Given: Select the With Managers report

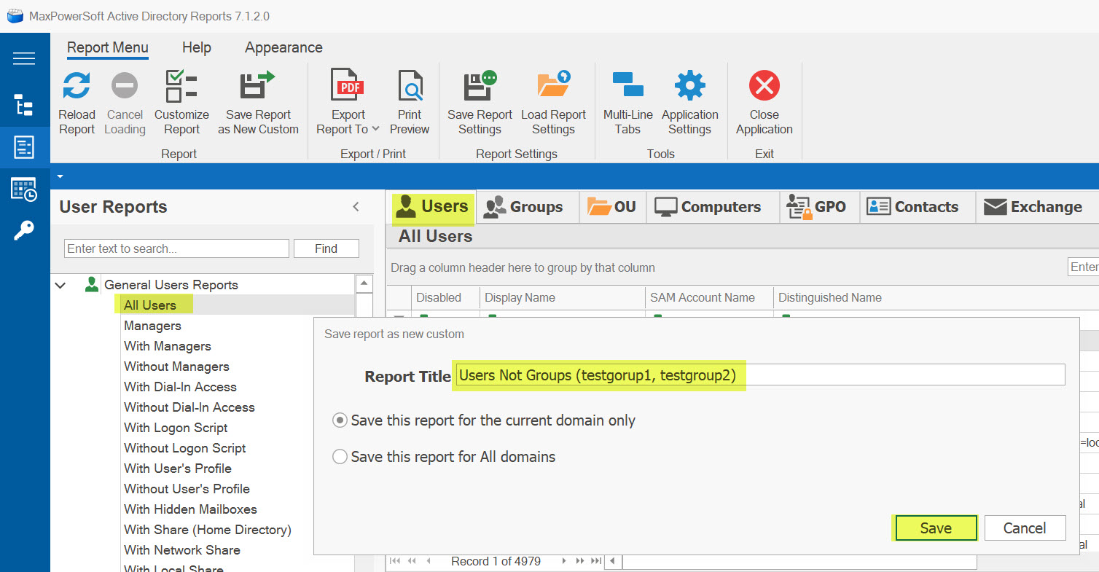Looking at the screenshot, I should click(x=168, y=346).
